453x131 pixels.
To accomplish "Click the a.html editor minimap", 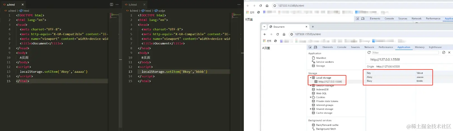I will pos(114,15).
